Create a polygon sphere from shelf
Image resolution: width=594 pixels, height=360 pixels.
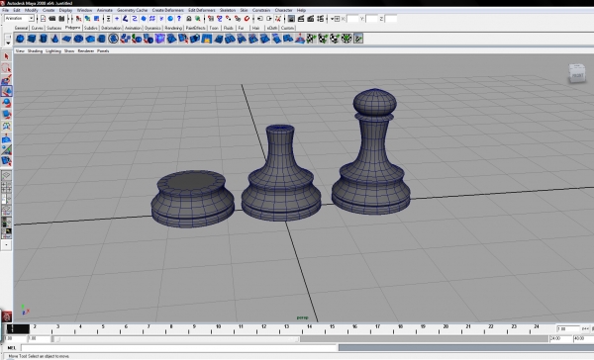[x=20, y=39]
